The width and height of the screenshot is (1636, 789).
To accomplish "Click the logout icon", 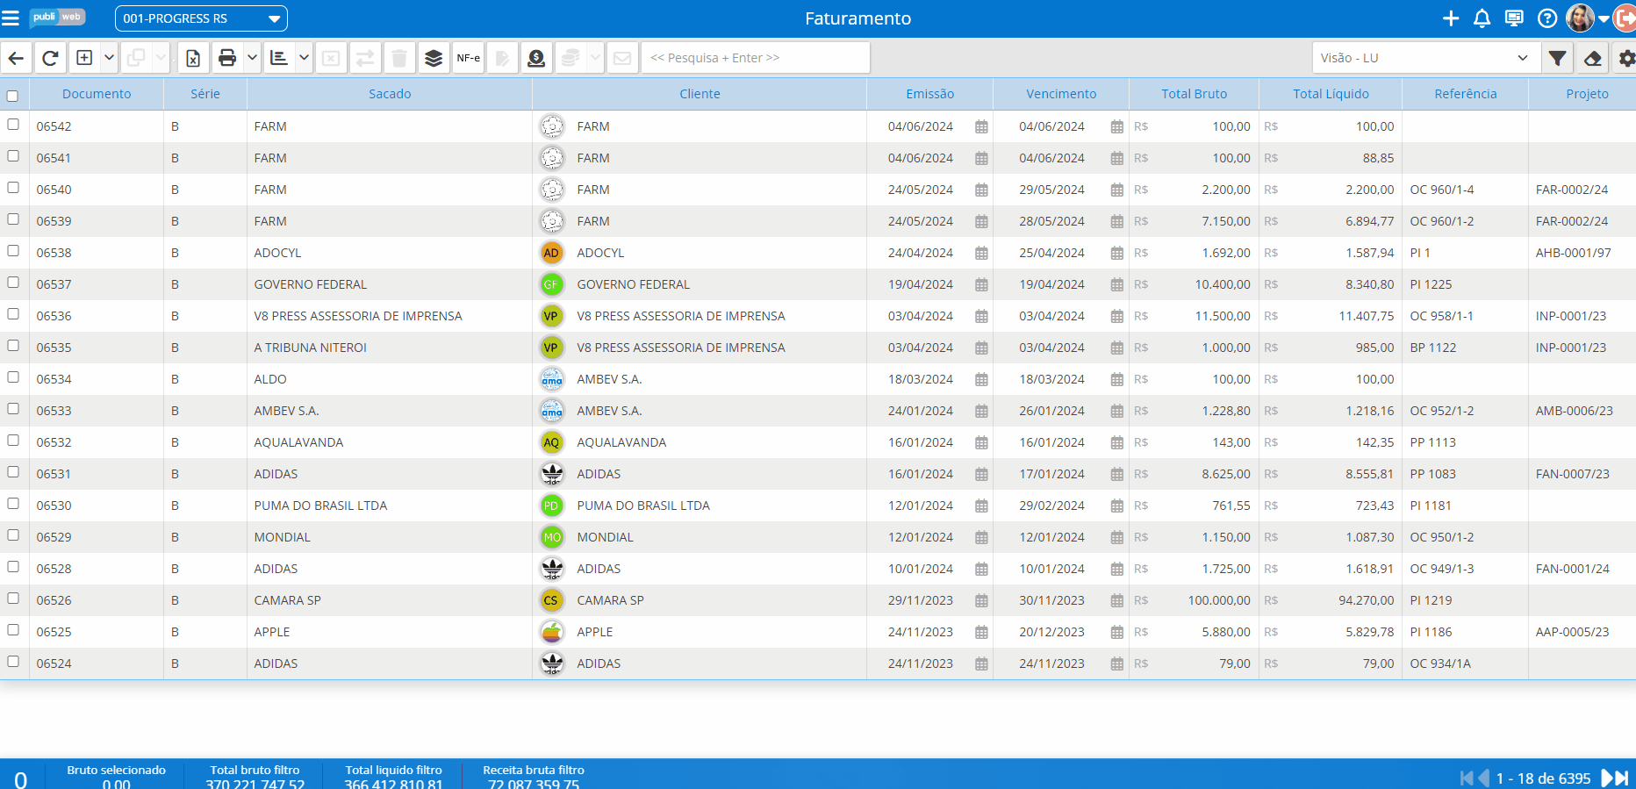I will [1626, 18].
